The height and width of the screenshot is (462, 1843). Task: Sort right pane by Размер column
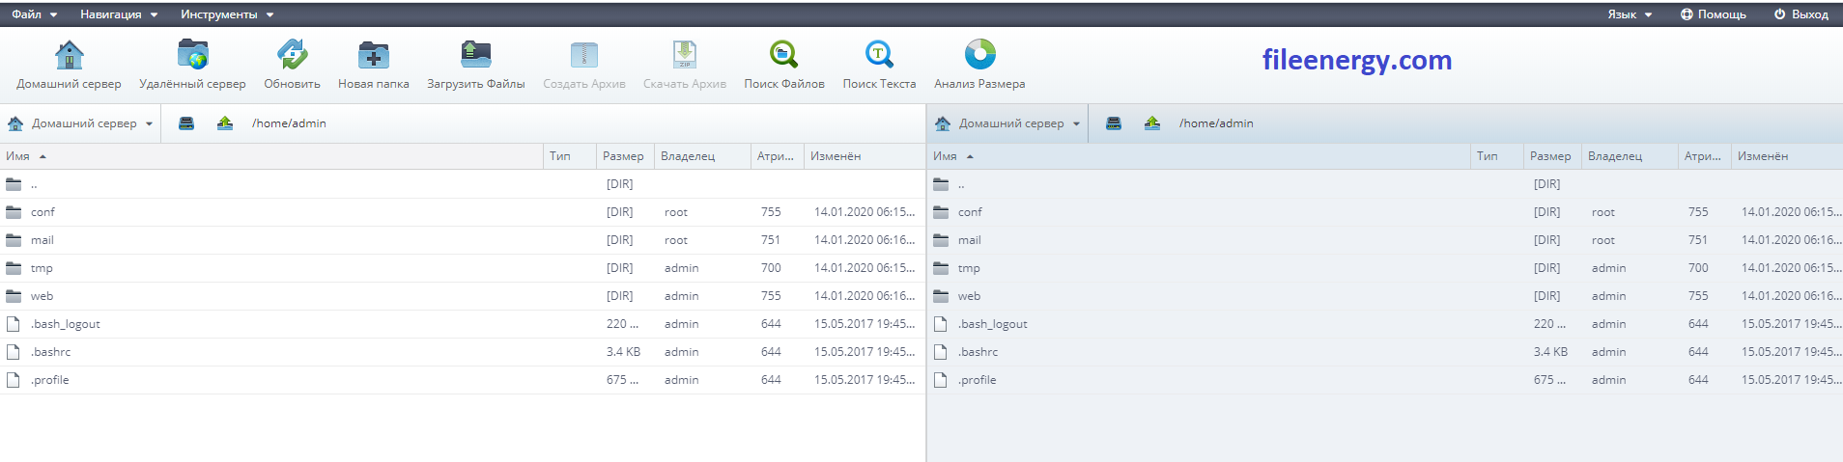click(1552, 156)
